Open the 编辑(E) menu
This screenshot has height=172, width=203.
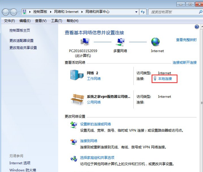25,21
